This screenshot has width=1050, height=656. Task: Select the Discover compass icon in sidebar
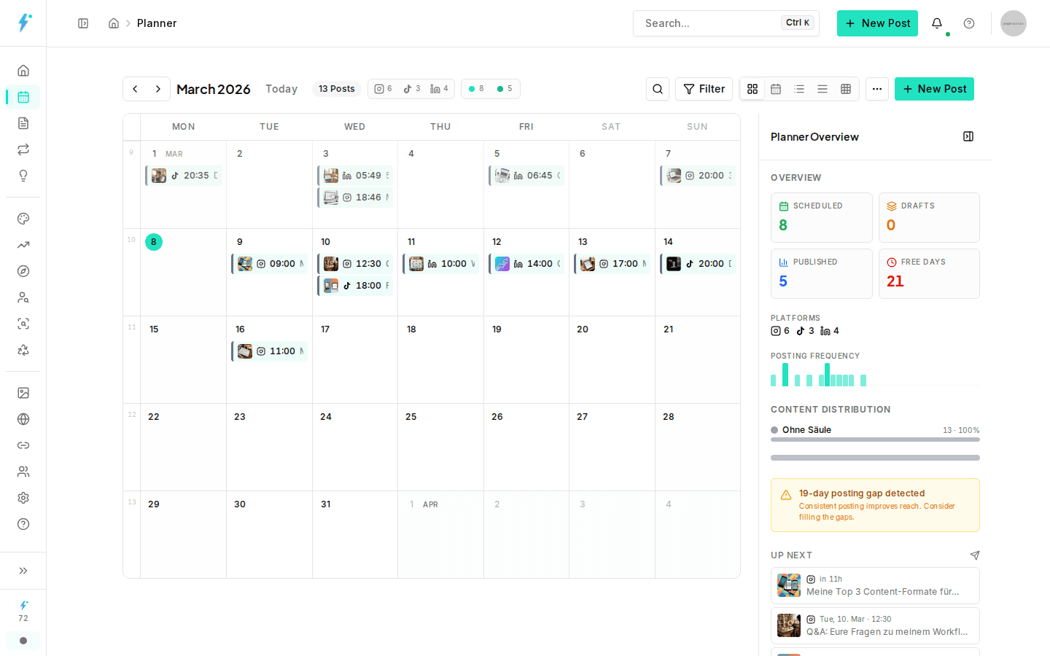(23, 271)
